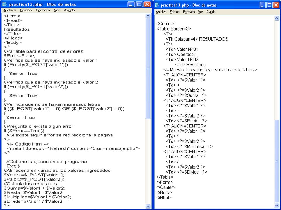Image resolution: width=281 pixels, height=210 pixels.
Task: Click the '<Td> <?=$Multiplica ?>' line
Action: click(189, 146)
